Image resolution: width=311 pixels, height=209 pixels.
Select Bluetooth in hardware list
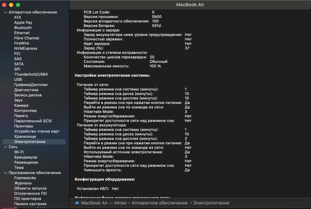(x=23, y=28)
